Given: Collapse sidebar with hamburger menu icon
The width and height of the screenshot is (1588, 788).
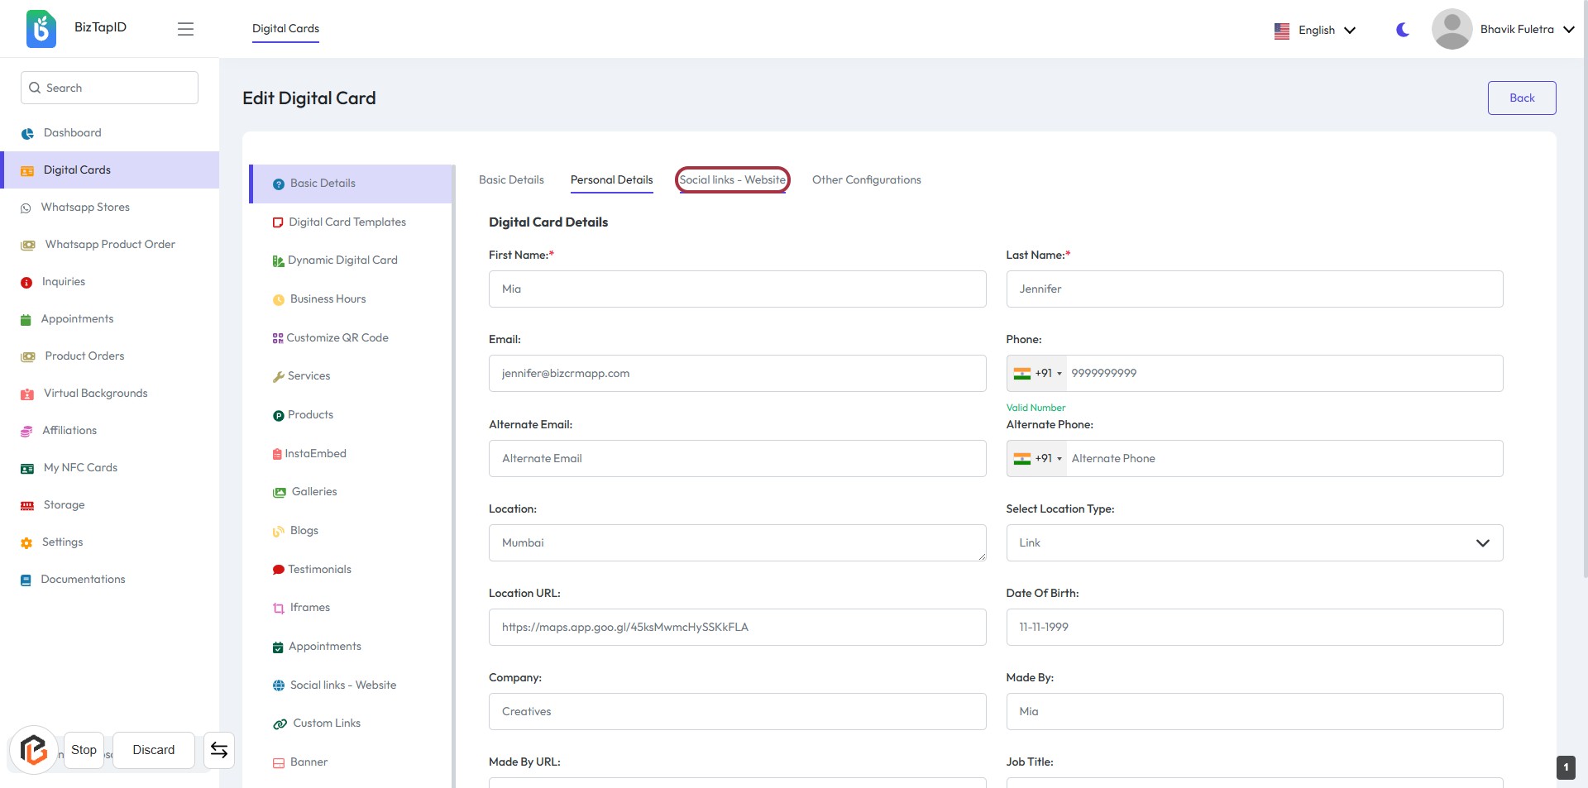Looking at the screenshot, I should point(185,29).
